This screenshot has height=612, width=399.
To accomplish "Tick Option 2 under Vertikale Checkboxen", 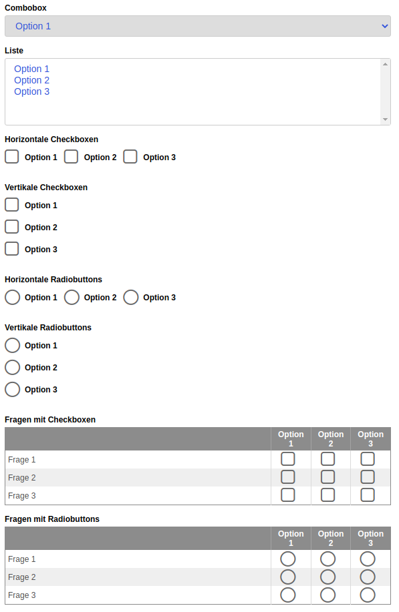I will pos(12,226).
